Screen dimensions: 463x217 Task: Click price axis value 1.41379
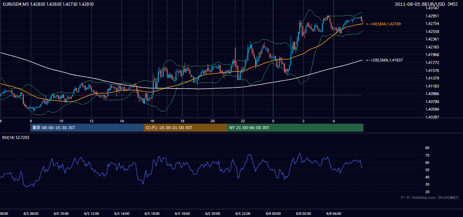click(432, 78)
